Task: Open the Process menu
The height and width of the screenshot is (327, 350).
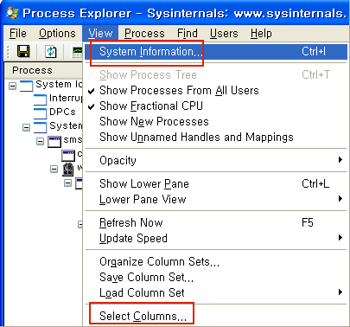Action: (x=144, y=34)
